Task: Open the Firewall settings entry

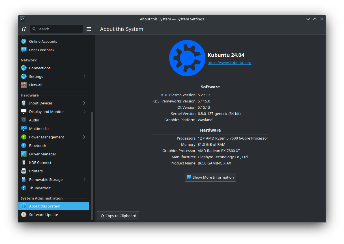Action: pyautogui.click(x=53, y=85)
